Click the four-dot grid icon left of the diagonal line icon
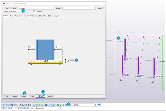Screen dimensions: 166x111 click(6, 105)
